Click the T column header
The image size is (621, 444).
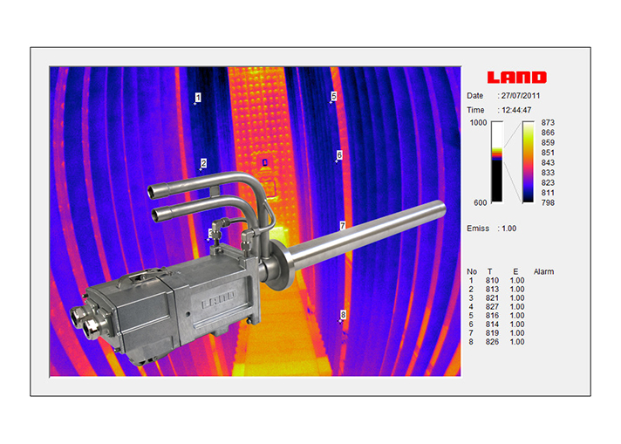pos(490,271)
